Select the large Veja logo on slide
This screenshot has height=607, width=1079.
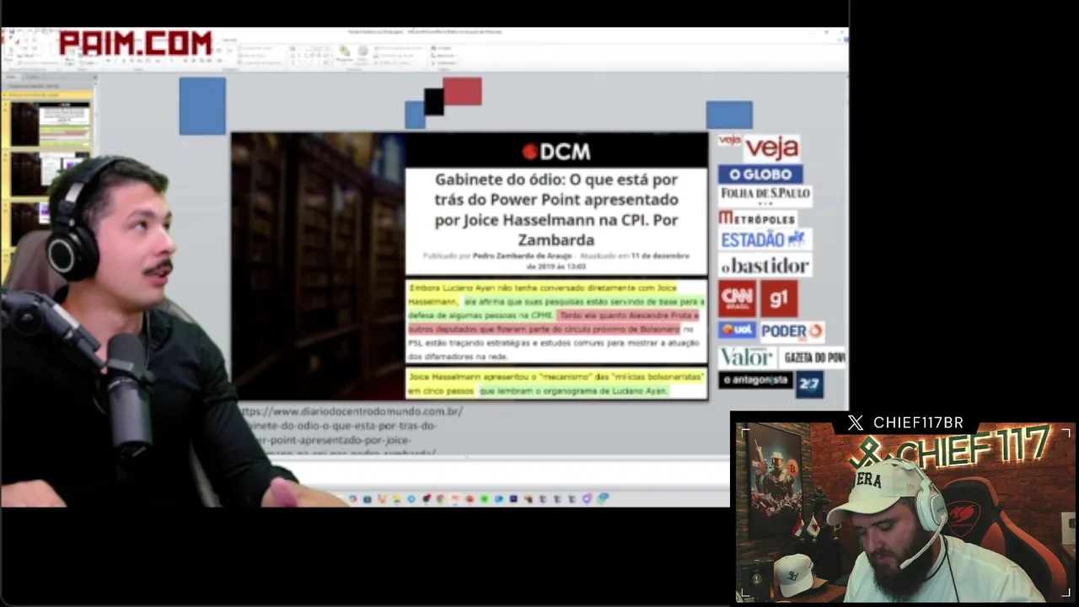pos(771,148)
